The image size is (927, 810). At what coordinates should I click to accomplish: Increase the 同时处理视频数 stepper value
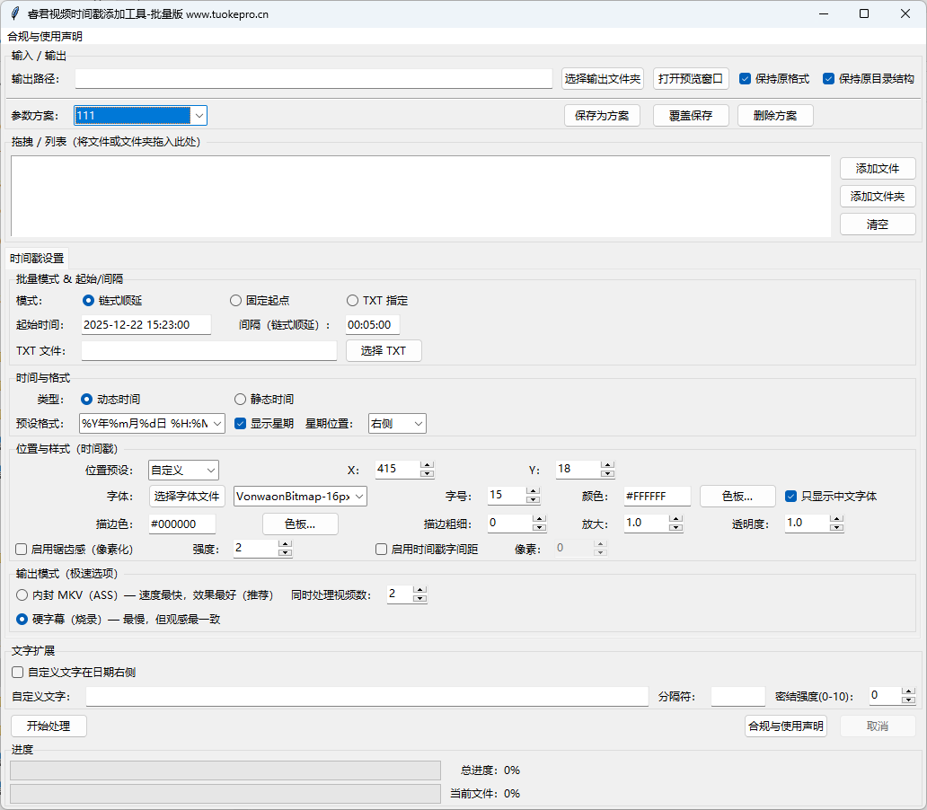419,590
